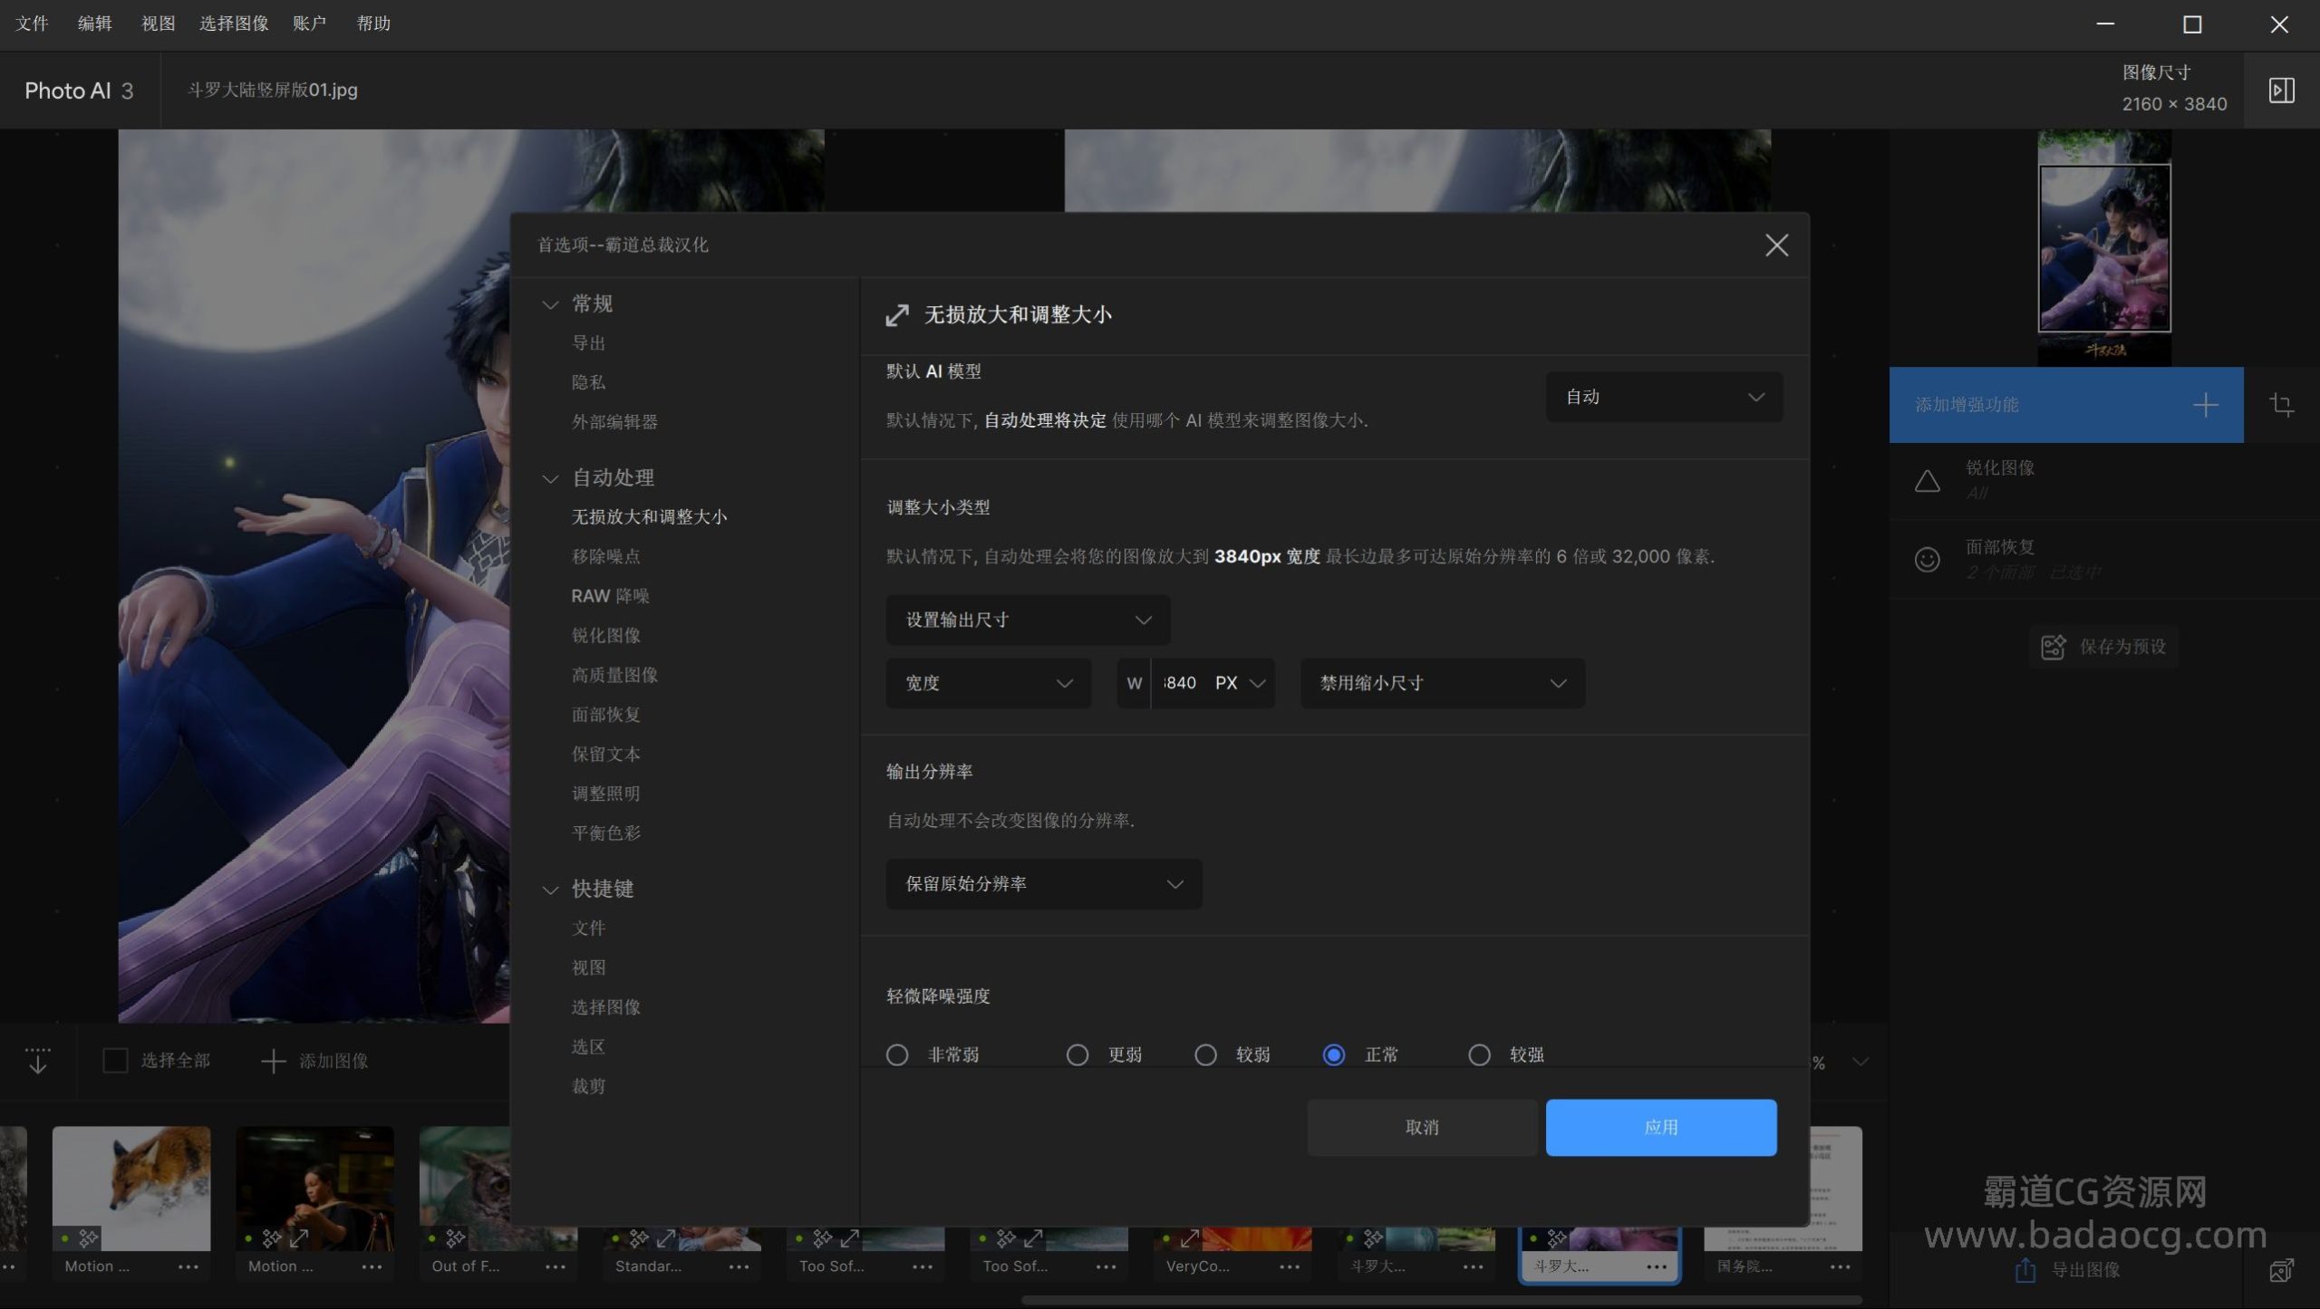Click the plus icon for adding images
Screen dimensions: 2320x1309
pos(273,1061)
